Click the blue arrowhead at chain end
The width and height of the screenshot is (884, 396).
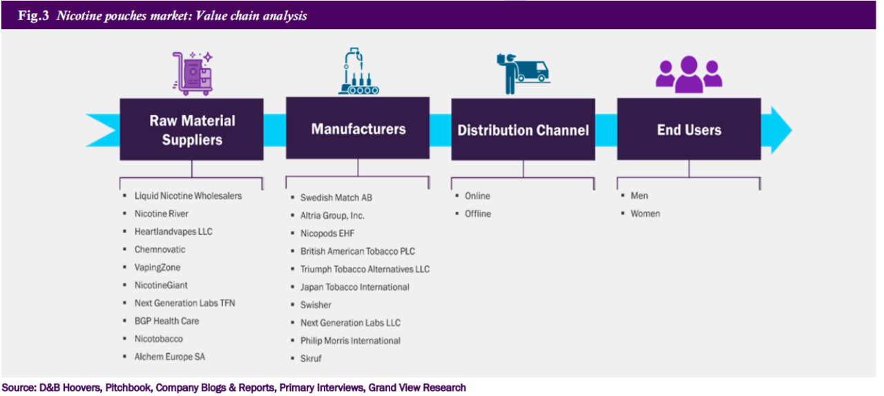point(779,130)
